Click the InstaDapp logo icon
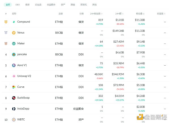Screen dimensions: 170x123 pyautogui.click(x=14, y=109)
